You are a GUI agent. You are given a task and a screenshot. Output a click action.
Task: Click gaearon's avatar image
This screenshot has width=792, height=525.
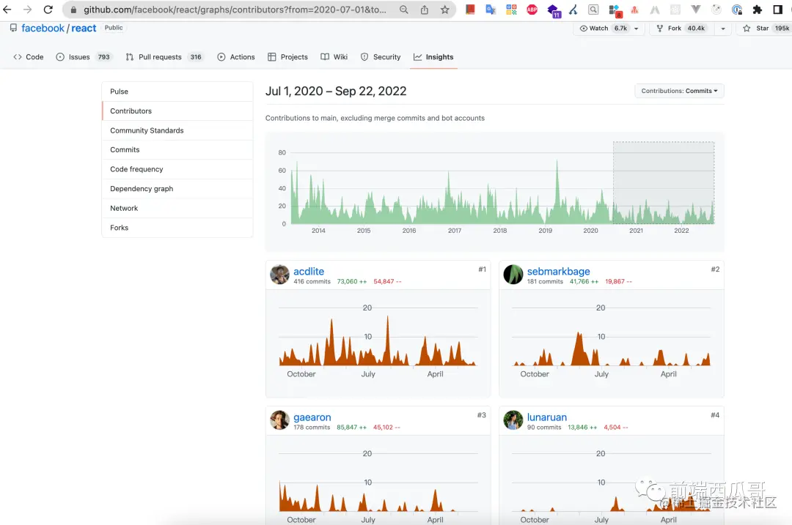(x=279, y=420)
